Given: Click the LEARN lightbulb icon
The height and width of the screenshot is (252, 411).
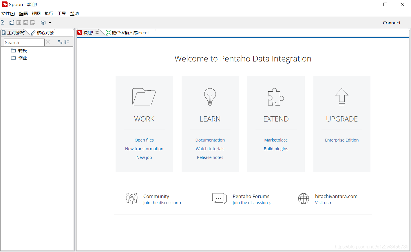Looking at the screenshot, I should coord(210,97).
